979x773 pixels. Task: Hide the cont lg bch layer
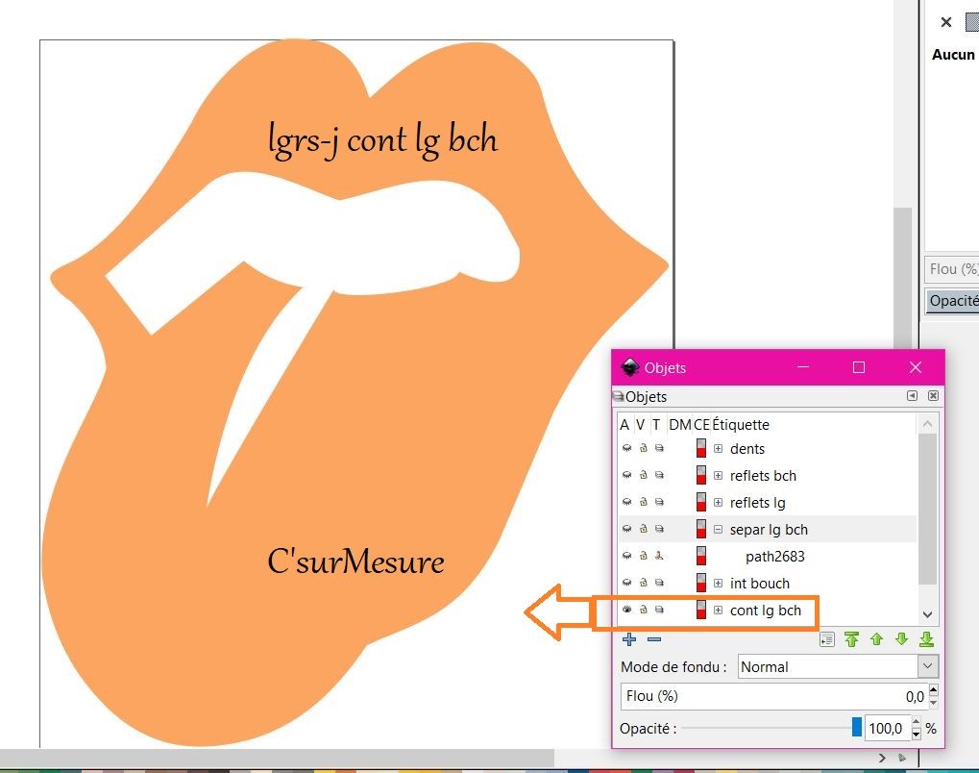626,610
